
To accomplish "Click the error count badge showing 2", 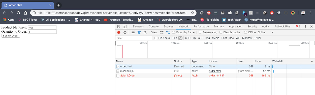I will click(298, 27).
